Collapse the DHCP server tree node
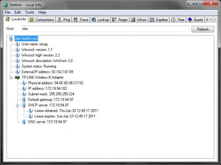221x165 pixels. [x=17, y=105]
